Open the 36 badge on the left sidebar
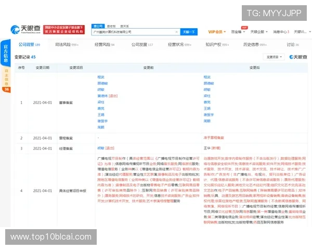Image resolution: width=312 pixels, height=250 pixels. tap(6, 89)
